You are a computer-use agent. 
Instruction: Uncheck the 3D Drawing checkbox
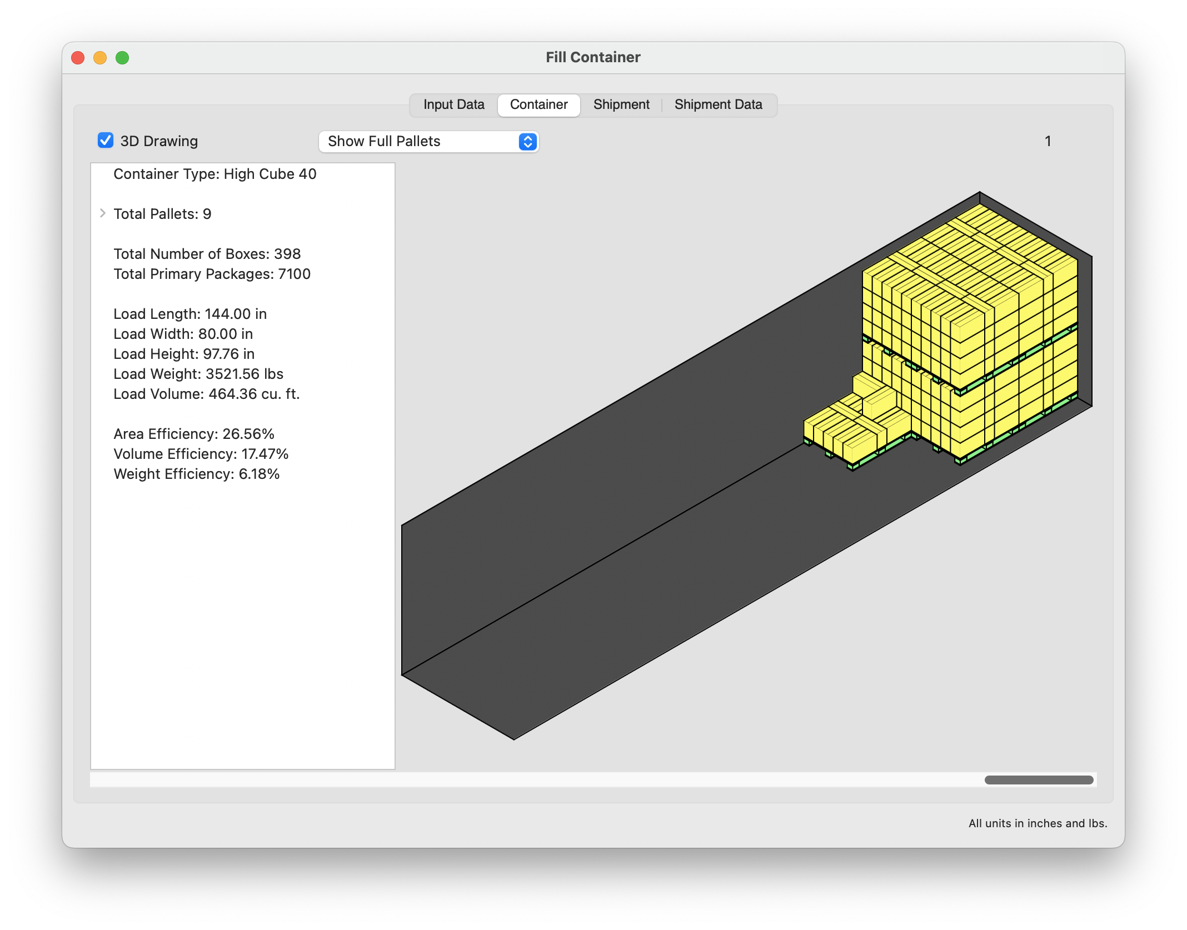point(106,141)
